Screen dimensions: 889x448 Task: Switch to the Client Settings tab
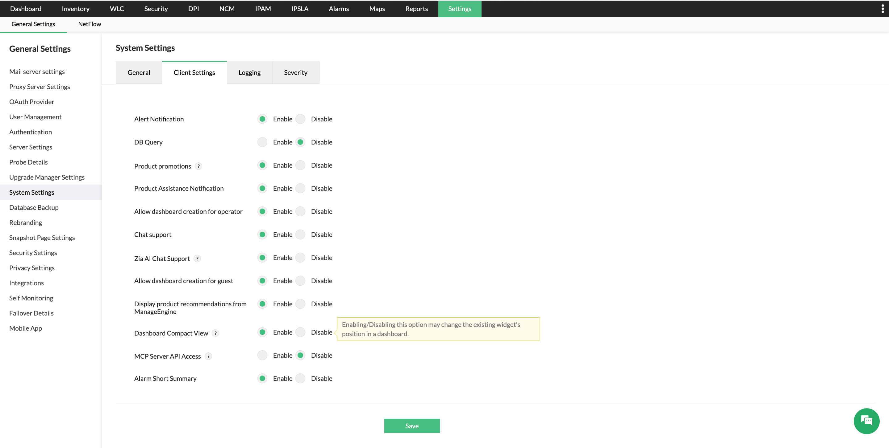(x=194, y=72)
